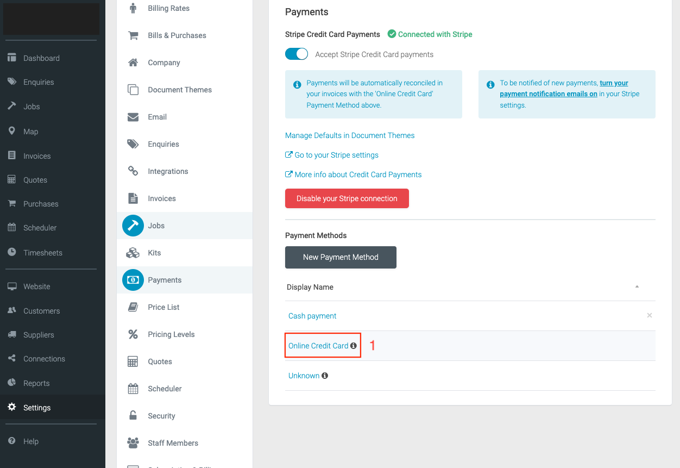This screenshot has height=468, width=680.
Task: Click the Website monitor icon
Action: [12, 286]
